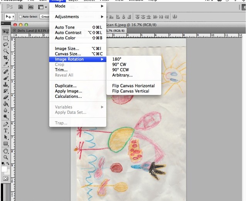Screen dimensions: 246x201
Task: Select the Rectangle shape tool
Action: 6,143
